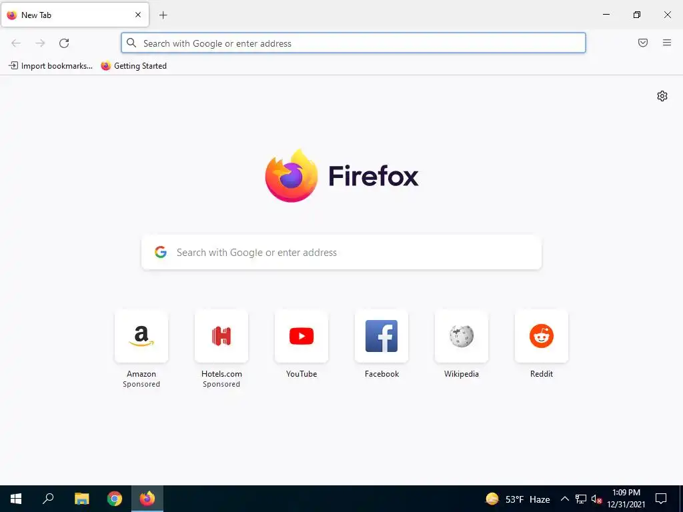Open Firefox application hamburger menu
This screenshot has height=512, width=683.
pyautogui.click(x=667, y=43)
